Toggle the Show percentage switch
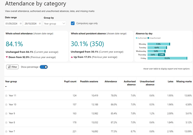The image size is (193, 135). click(44, 67)
